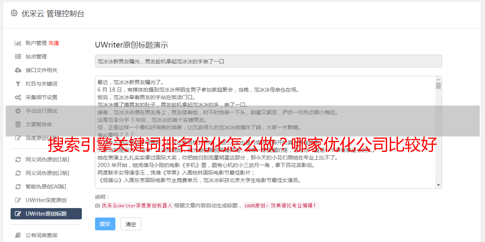
Task: Click the 同义词伪原创[2版] refresh icon
Action: pos(18,173)
